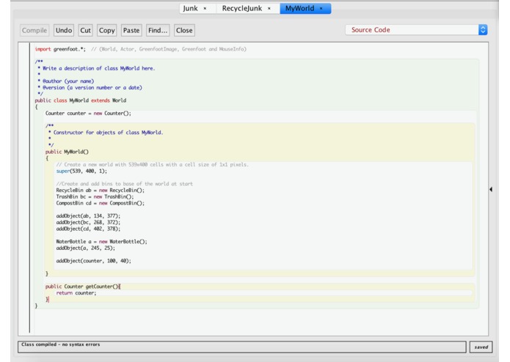The image size is (510, 362).
Task: Click the 'addObject(bc, 268, 372);' line
Action: point(88,222)
